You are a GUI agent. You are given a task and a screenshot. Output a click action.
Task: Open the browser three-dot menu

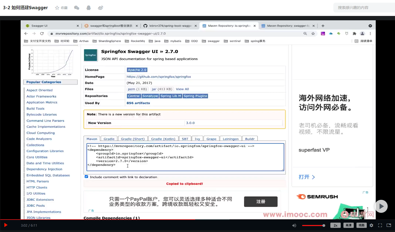370,34
